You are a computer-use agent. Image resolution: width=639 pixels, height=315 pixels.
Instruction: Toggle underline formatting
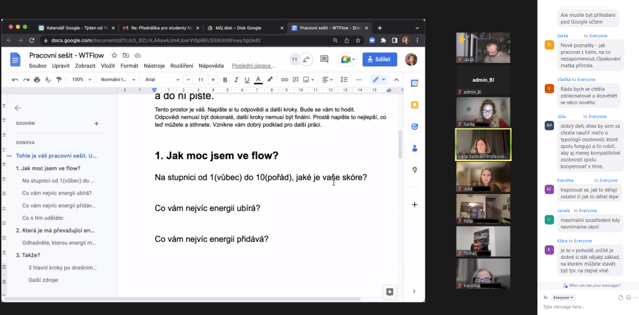tap(246, 79)
